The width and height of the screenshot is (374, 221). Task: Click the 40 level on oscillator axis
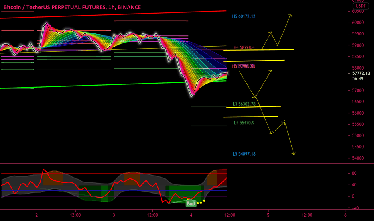tap(354, 185)
